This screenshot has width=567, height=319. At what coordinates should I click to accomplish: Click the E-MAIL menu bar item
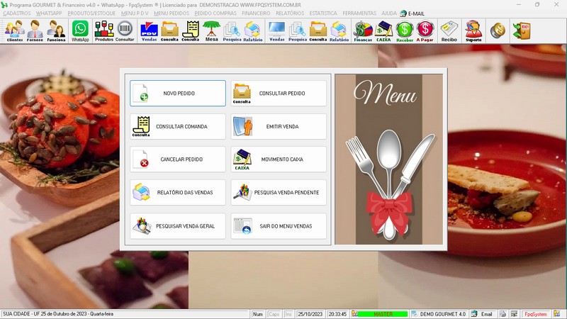(412, 13)
